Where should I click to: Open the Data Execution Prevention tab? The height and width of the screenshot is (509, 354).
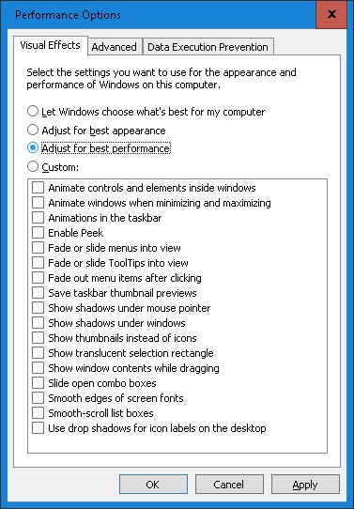click(x=208, y=47)
